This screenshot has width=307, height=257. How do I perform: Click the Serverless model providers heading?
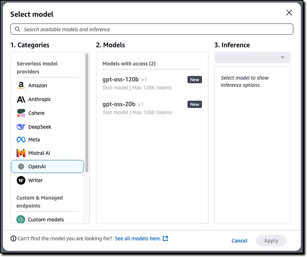click(37, 68)
